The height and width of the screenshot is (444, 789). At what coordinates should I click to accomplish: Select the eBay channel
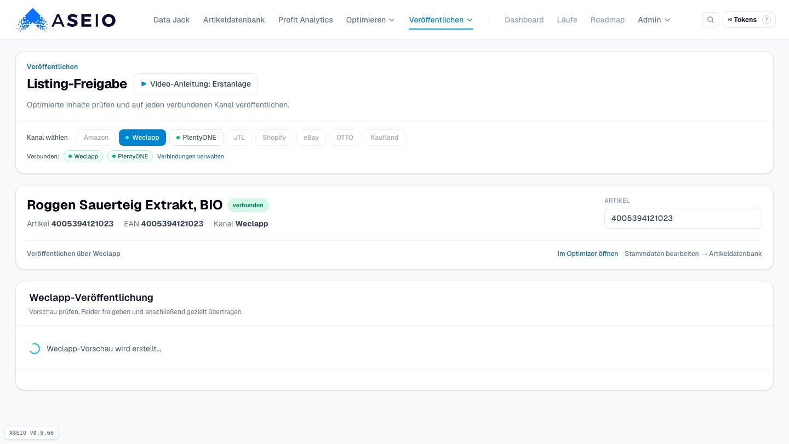pos(311,138)
